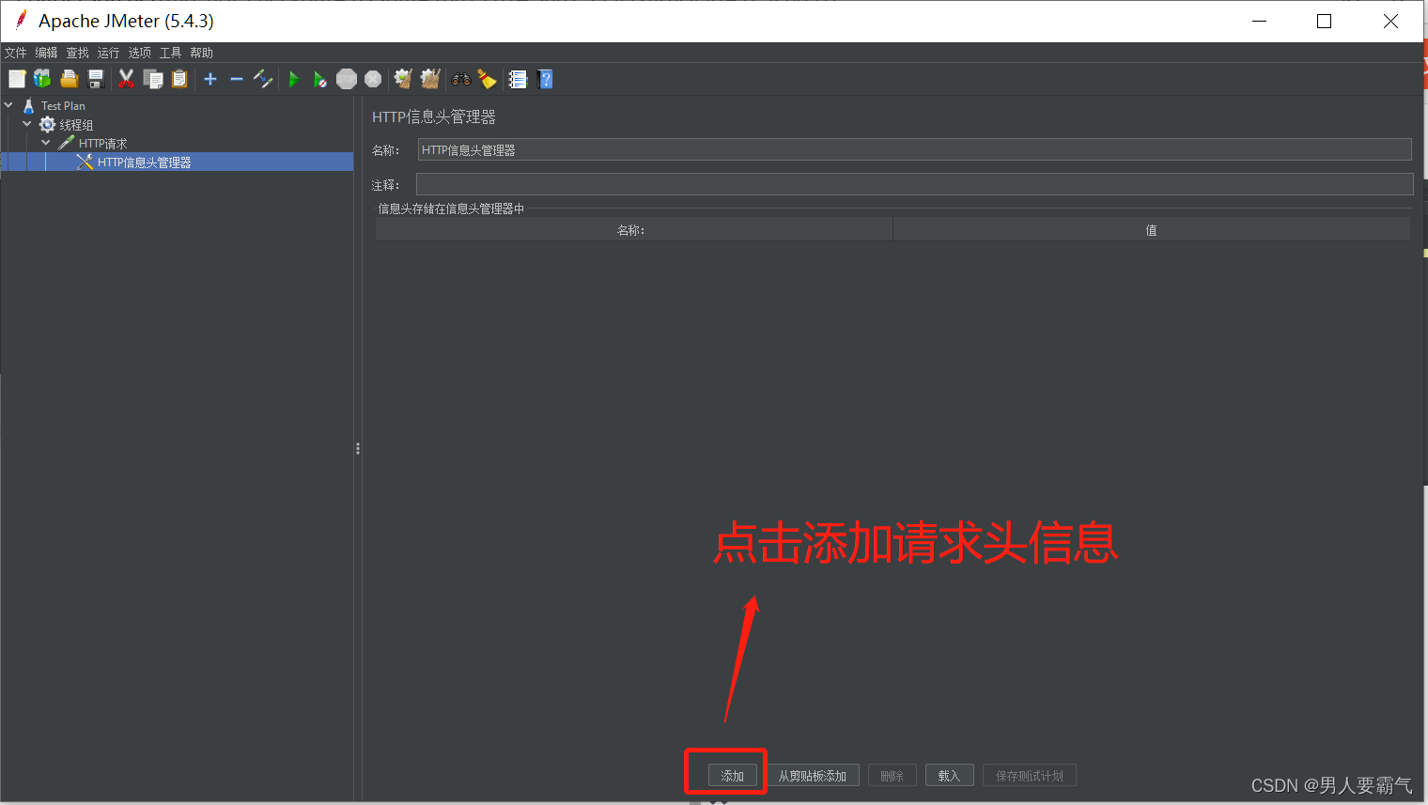Click 从剪贴板添加 button
The height and width of the screenshot is (805, 1428).
pyautogui.click(x=813, y=776)
